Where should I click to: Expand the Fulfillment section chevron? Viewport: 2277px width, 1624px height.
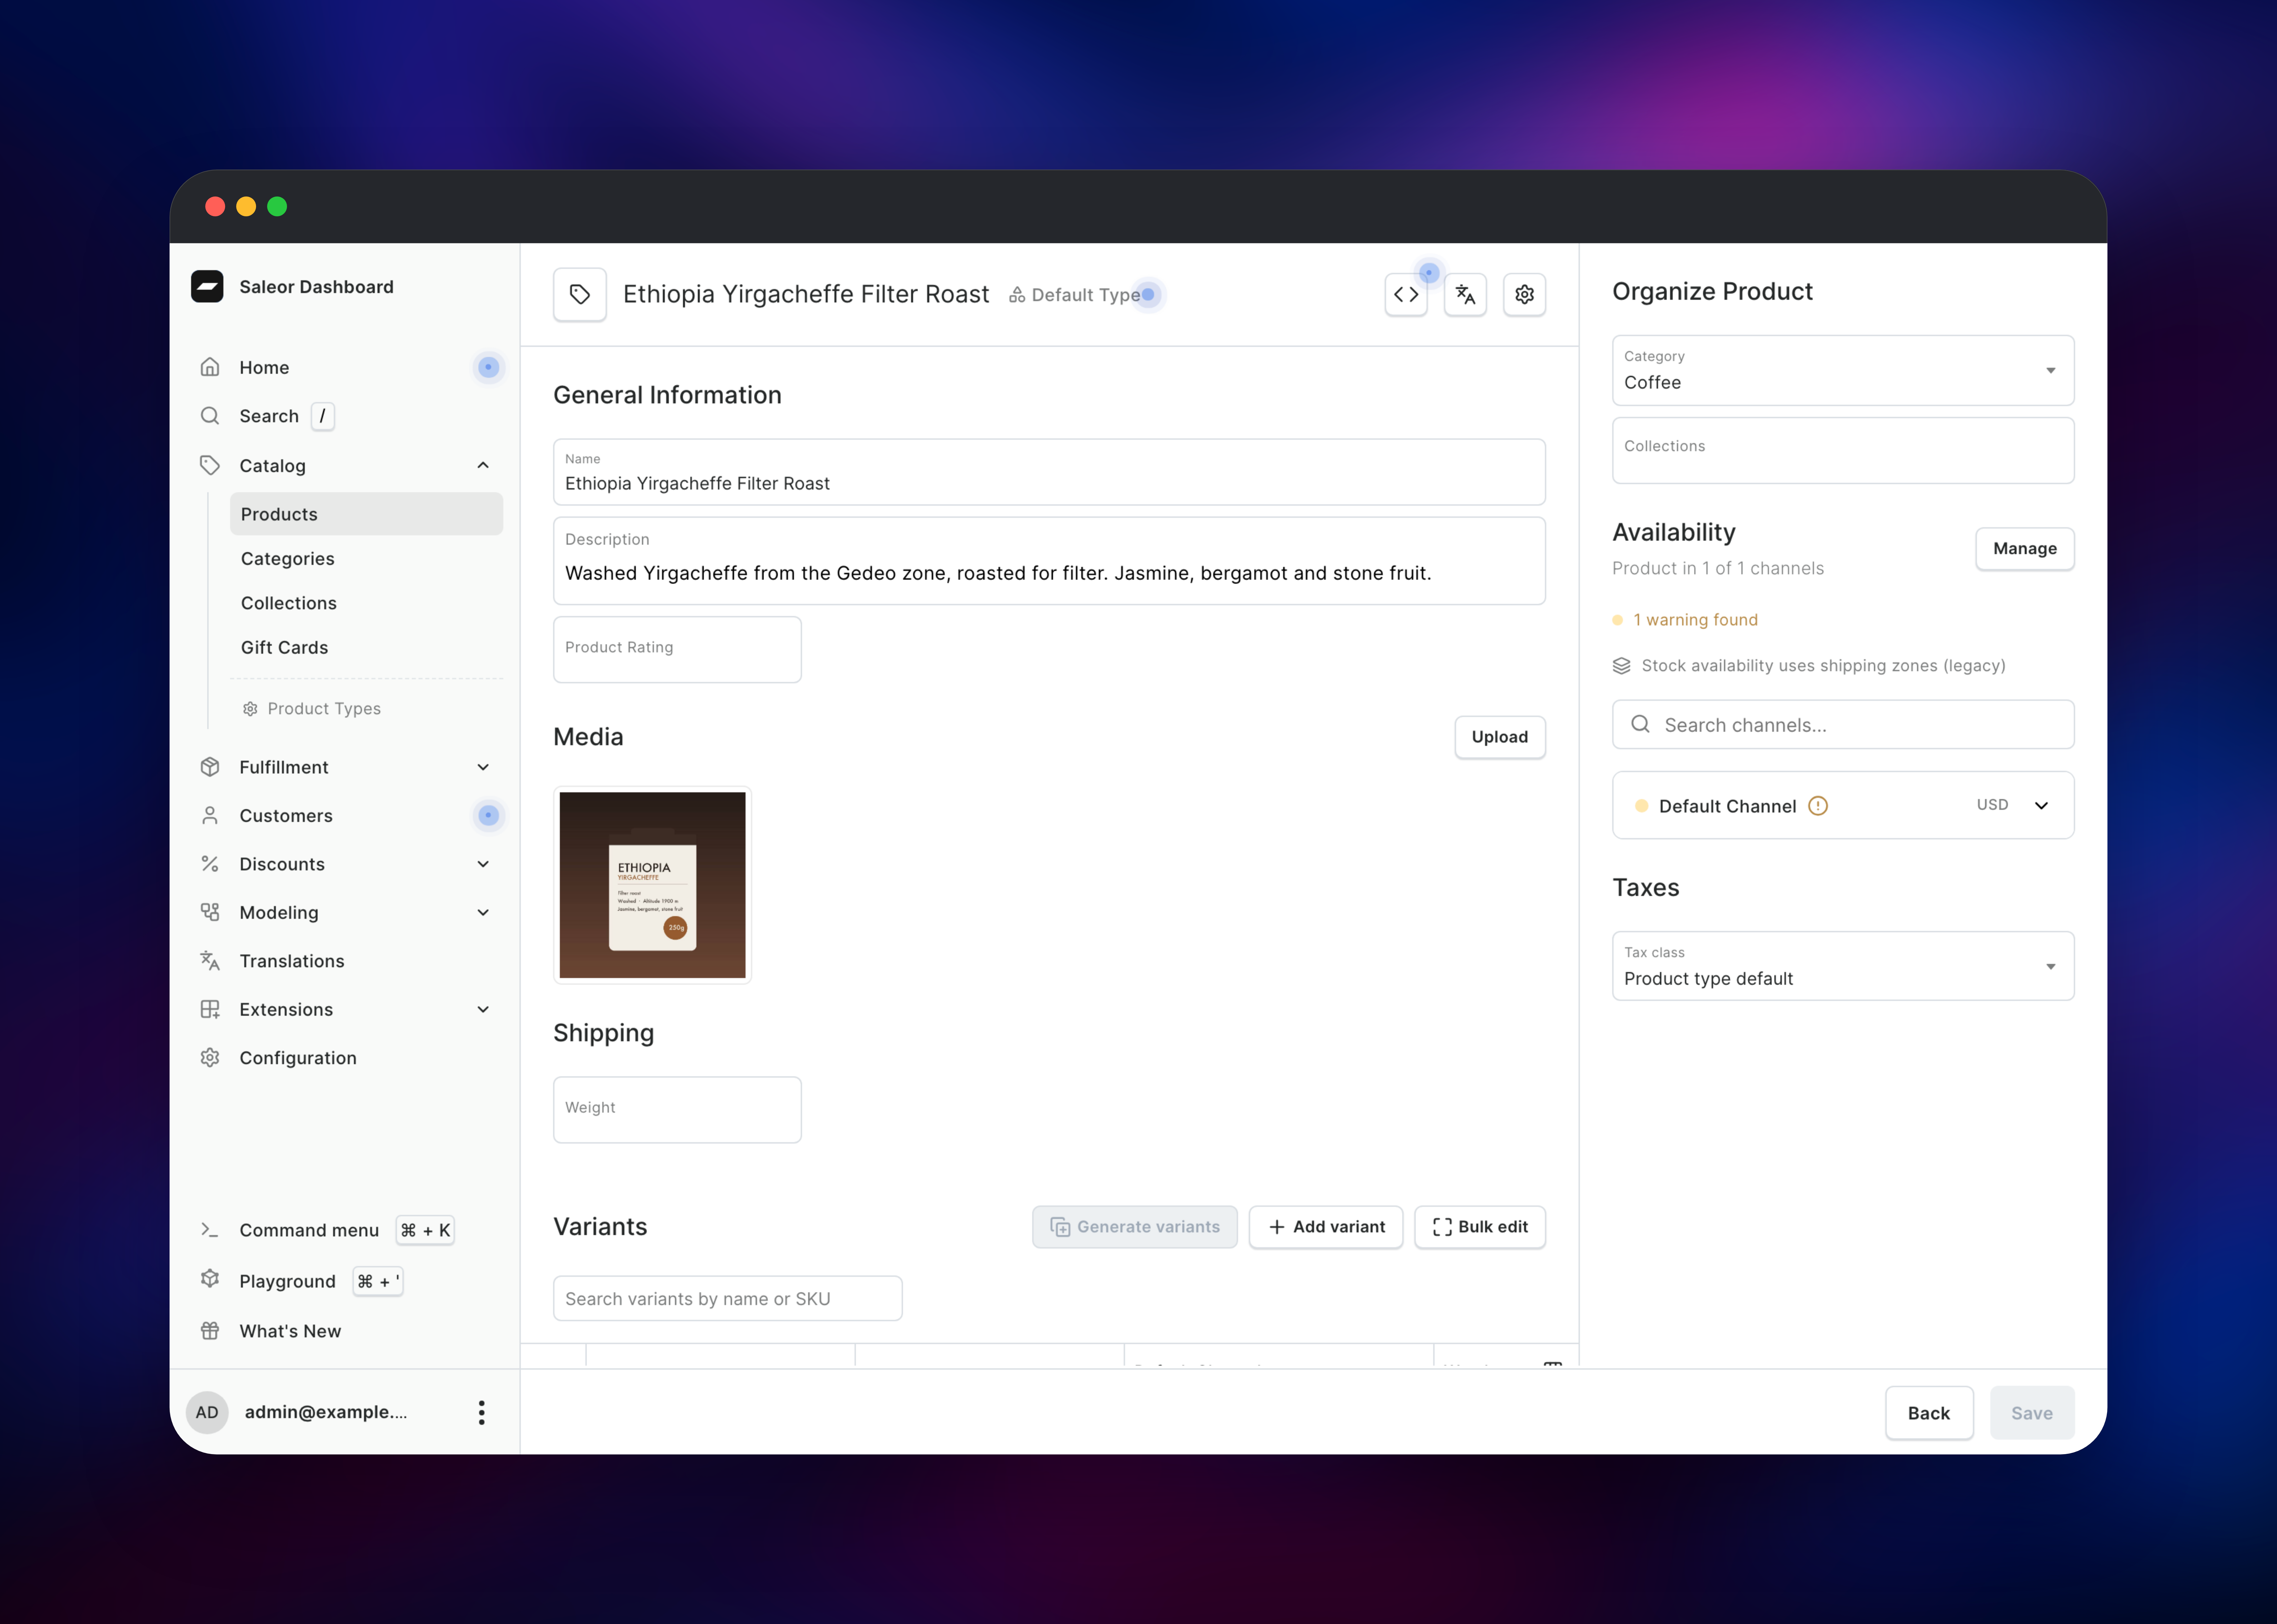tap(483, 767)
